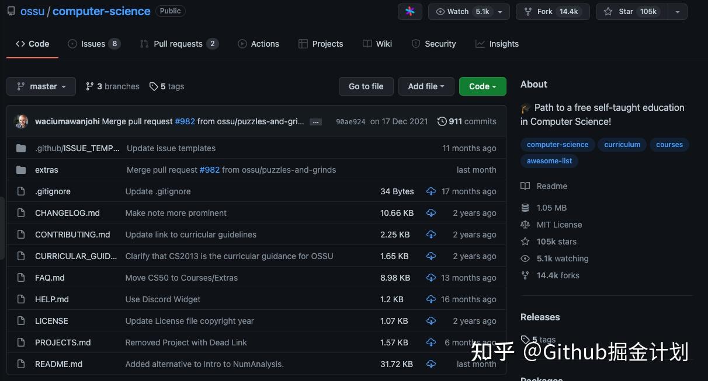Viewport: 708px width, 381px height.
Task: Switch to the Issues tab
Action: point(92,43)
